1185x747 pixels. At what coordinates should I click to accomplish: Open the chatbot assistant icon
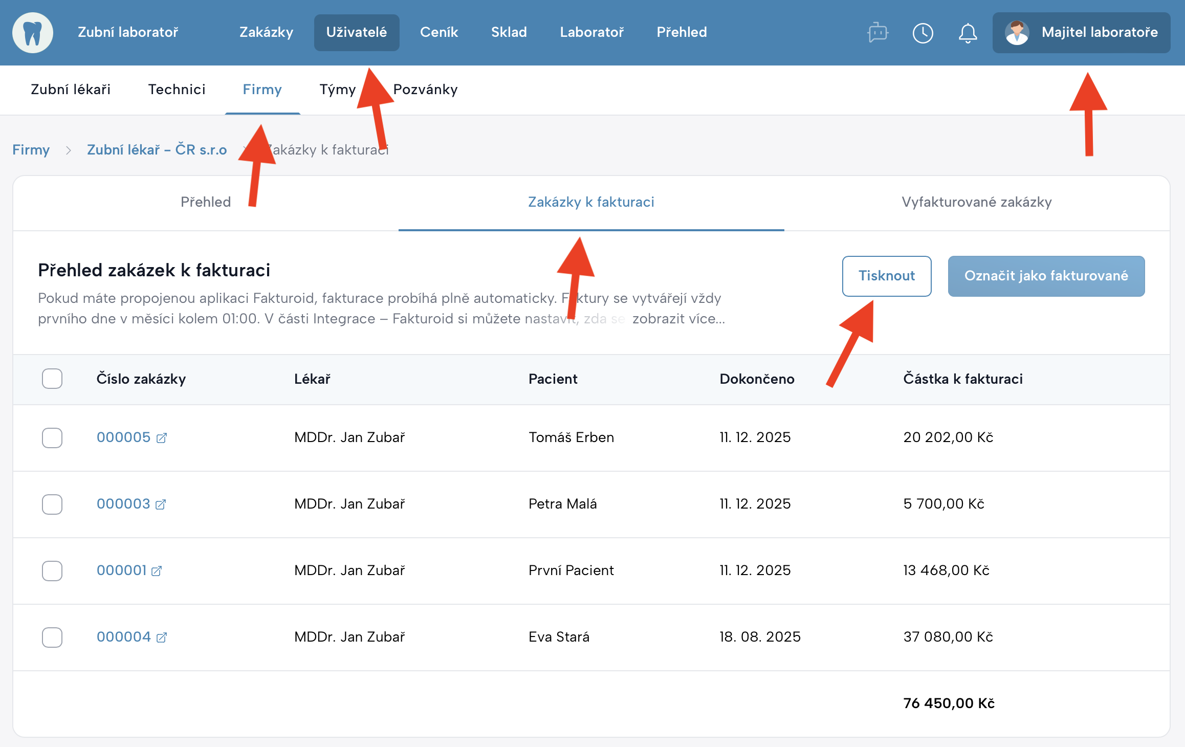tap(878, 33)
